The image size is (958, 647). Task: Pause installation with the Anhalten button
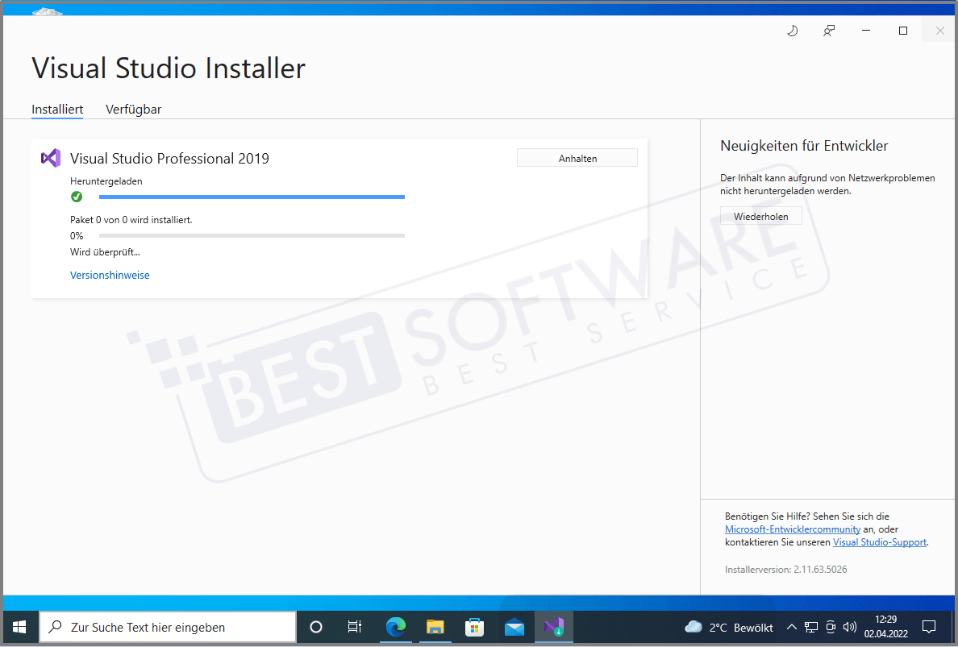point(577,157)
